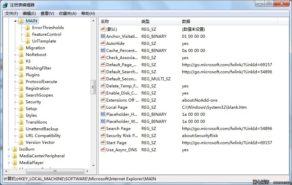The height and width of the screenshot is (185, 292).
Task: Click the icon beside Start Page value
Action: coord(103,142)
